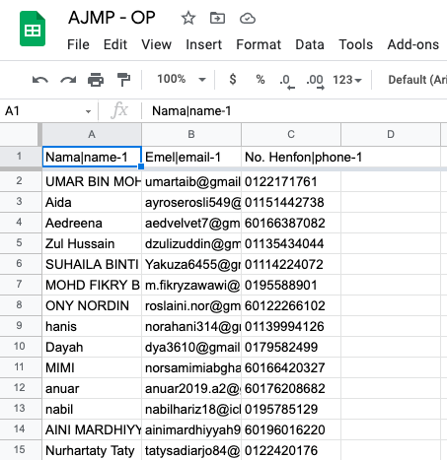The image size is (447, 460).
Task: Click the formula bar showing Nama|name-1
Action: (293, 111)
